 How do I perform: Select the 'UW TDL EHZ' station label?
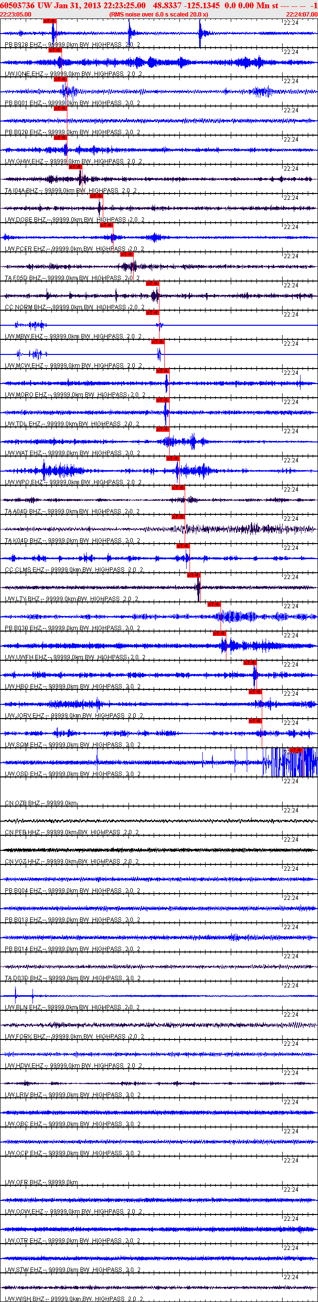[x=23, y=424]
